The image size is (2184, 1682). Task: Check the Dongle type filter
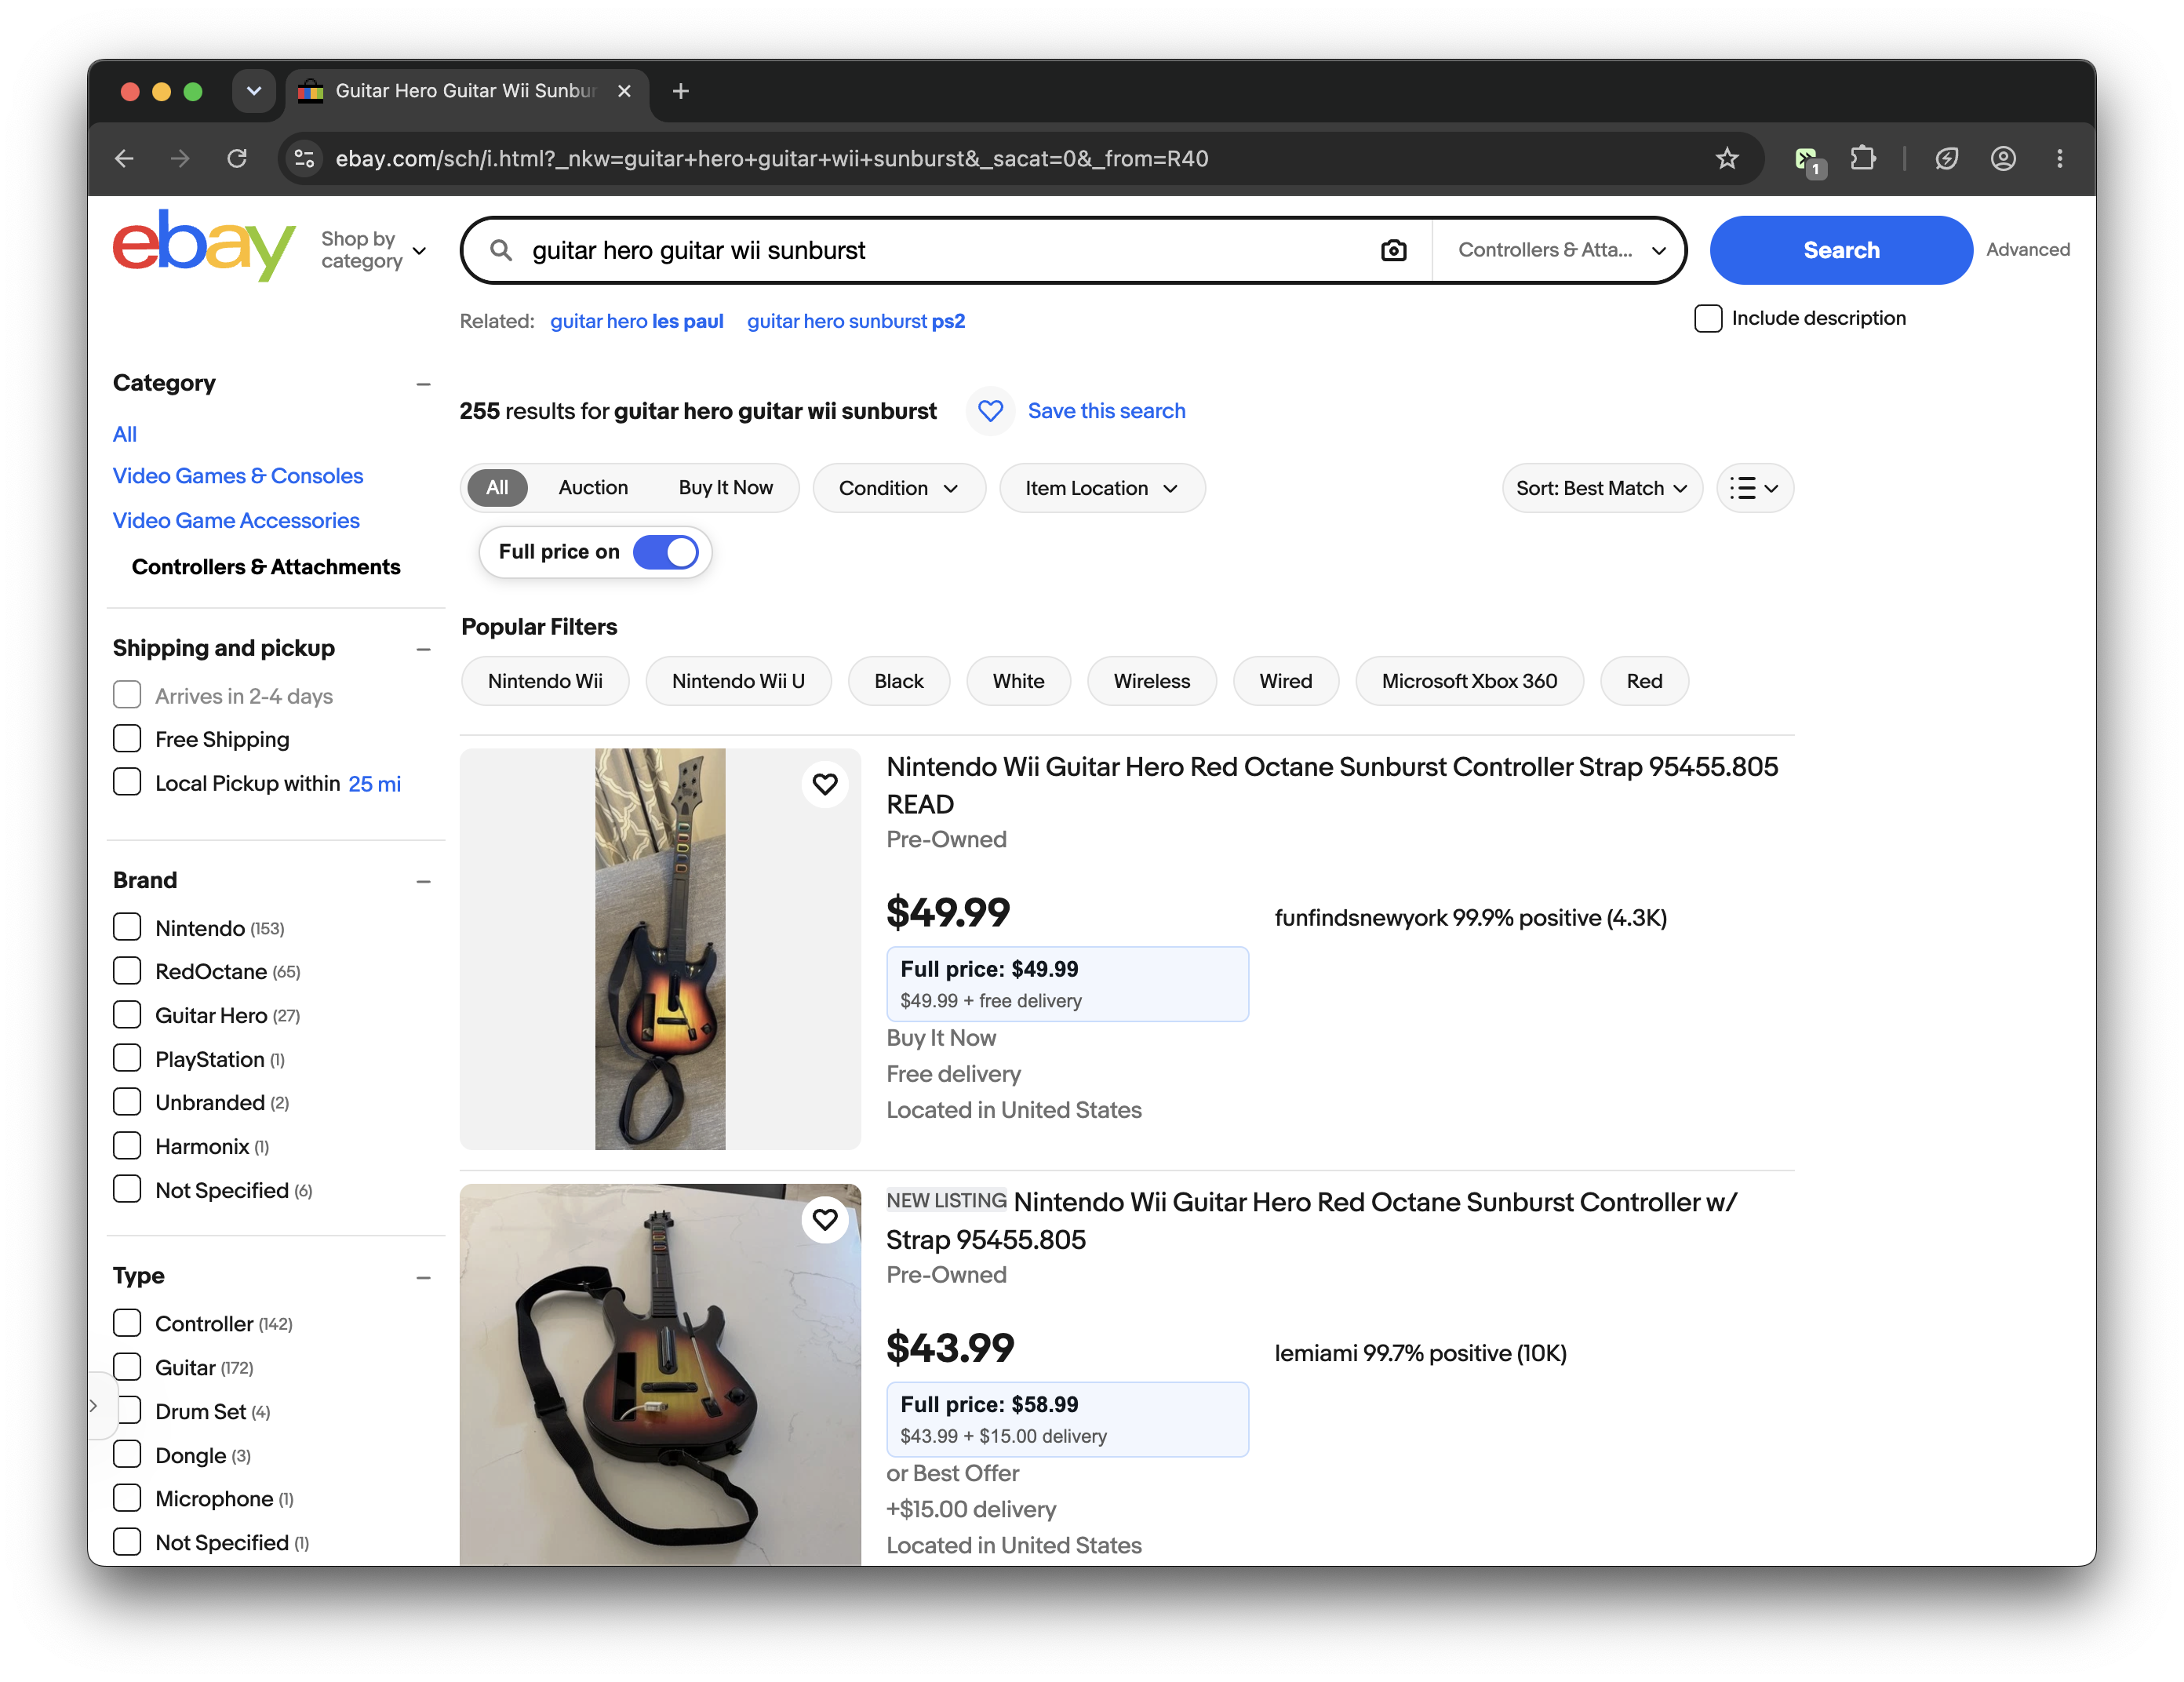127,1454
